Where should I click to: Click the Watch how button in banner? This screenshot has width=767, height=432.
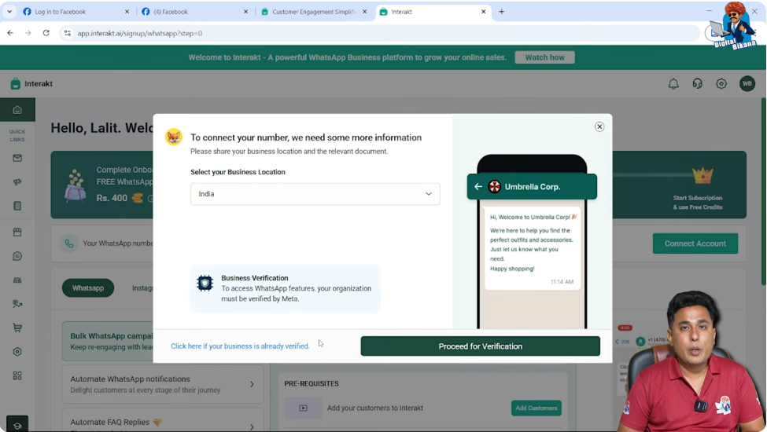[544, 57]
